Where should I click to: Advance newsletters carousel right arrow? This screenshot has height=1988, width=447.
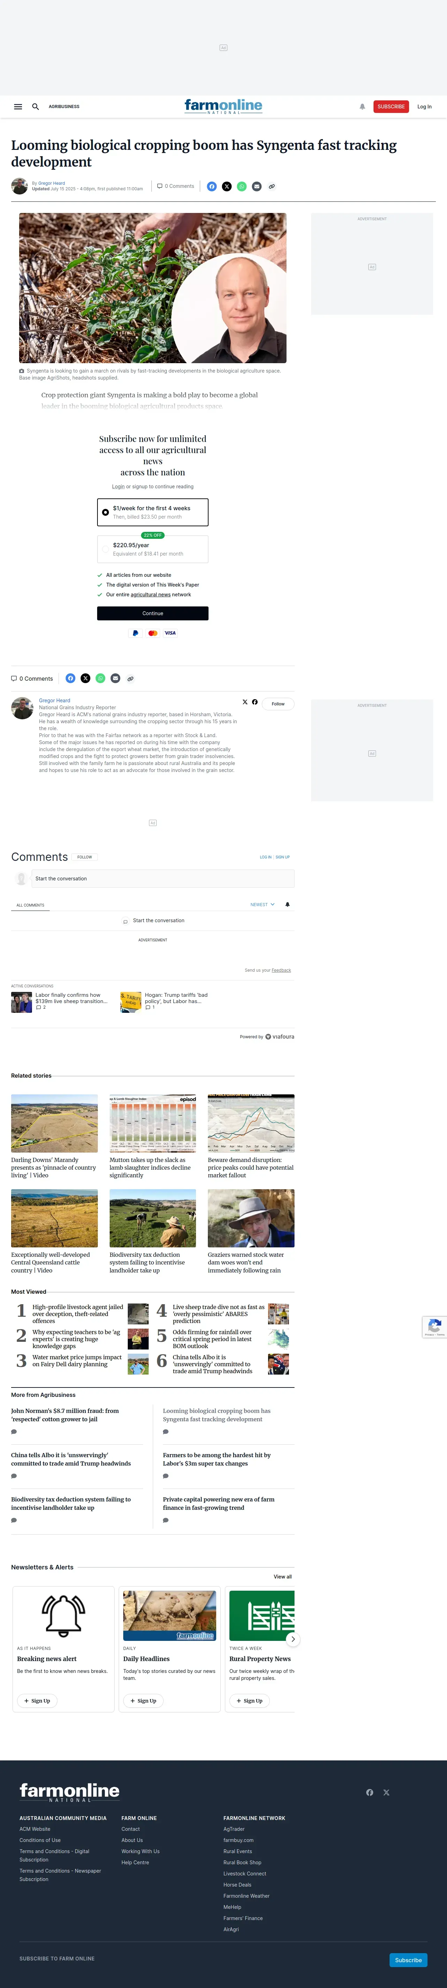pyautogui.click(x=292, y=1638)
